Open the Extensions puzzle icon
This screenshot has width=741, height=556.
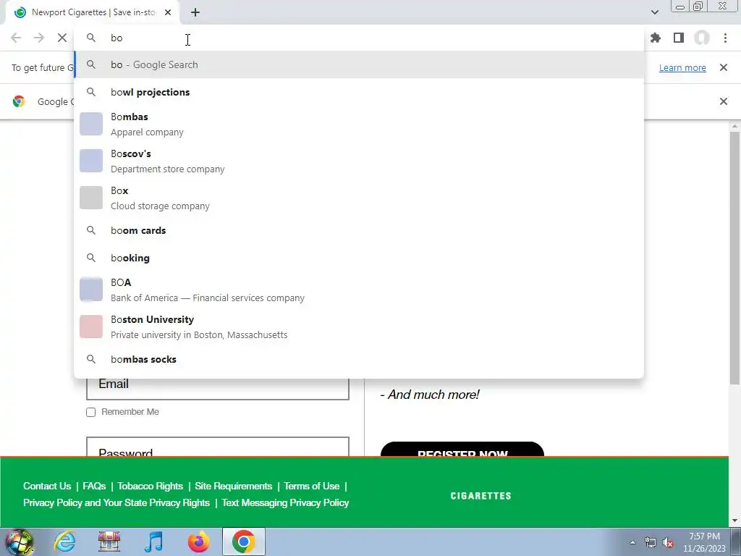pyautogui.click(x=656, y=38)
